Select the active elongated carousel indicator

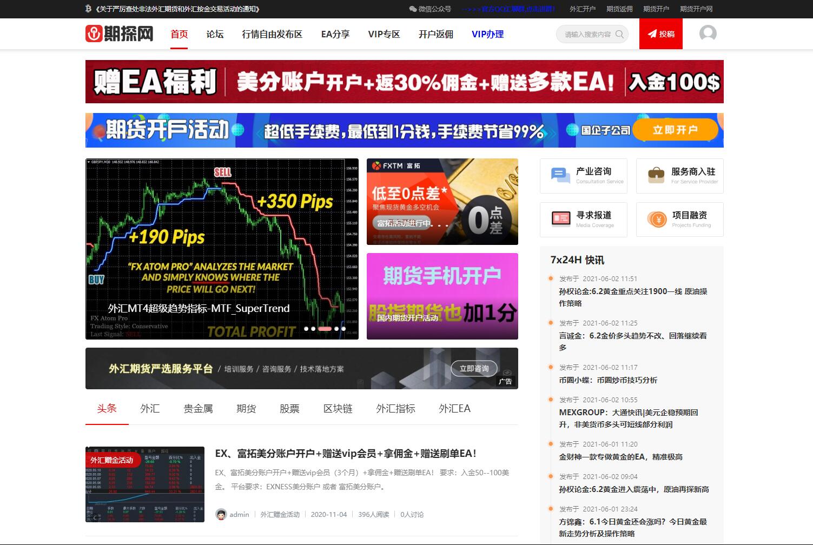tap(325, 329)
